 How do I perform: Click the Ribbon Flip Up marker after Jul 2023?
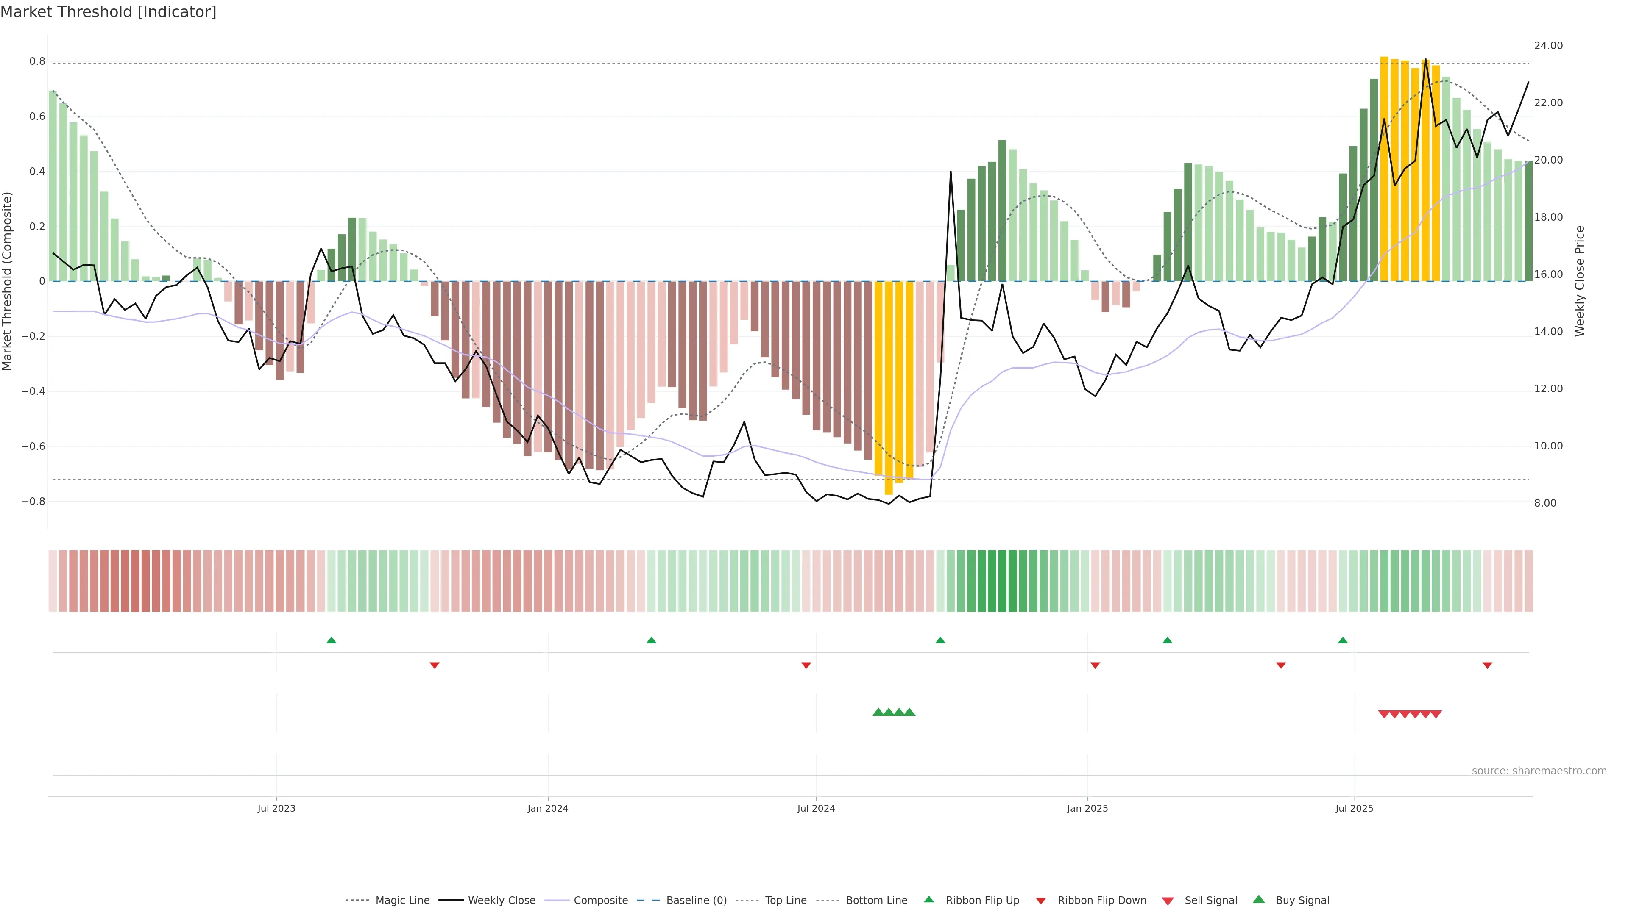point(331,640)
